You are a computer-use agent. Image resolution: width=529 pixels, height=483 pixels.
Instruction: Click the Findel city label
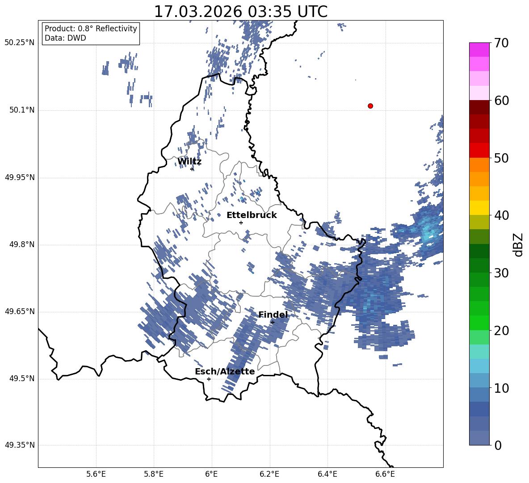[x=273, y=315]
